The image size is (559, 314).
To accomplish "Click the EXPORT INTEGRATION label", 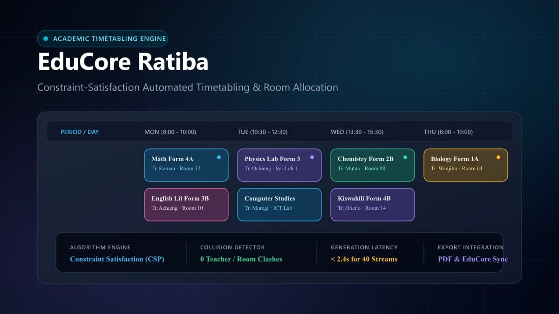I will point(470,247).
